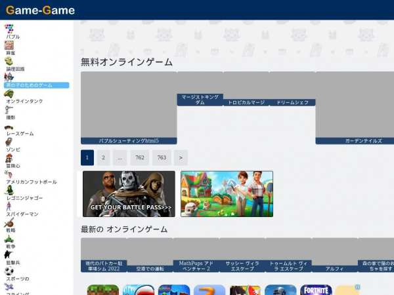Open the ガーデンテイルズ game tile
This screenshot has height=295, width=394.
355,108
